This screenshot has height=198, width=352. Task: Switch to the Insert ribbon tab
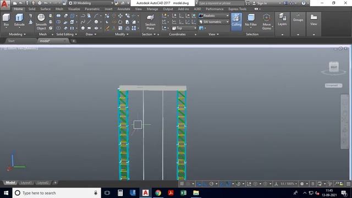(x=108, y=9)
